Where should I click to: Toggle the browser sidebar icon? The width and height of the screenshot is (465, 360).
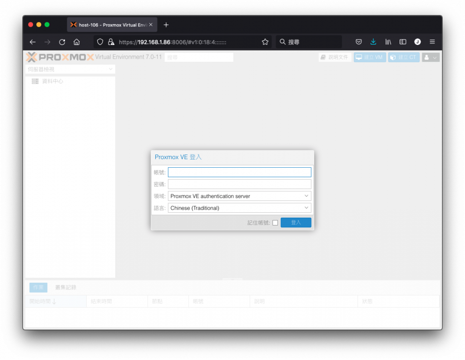[403, 42]
